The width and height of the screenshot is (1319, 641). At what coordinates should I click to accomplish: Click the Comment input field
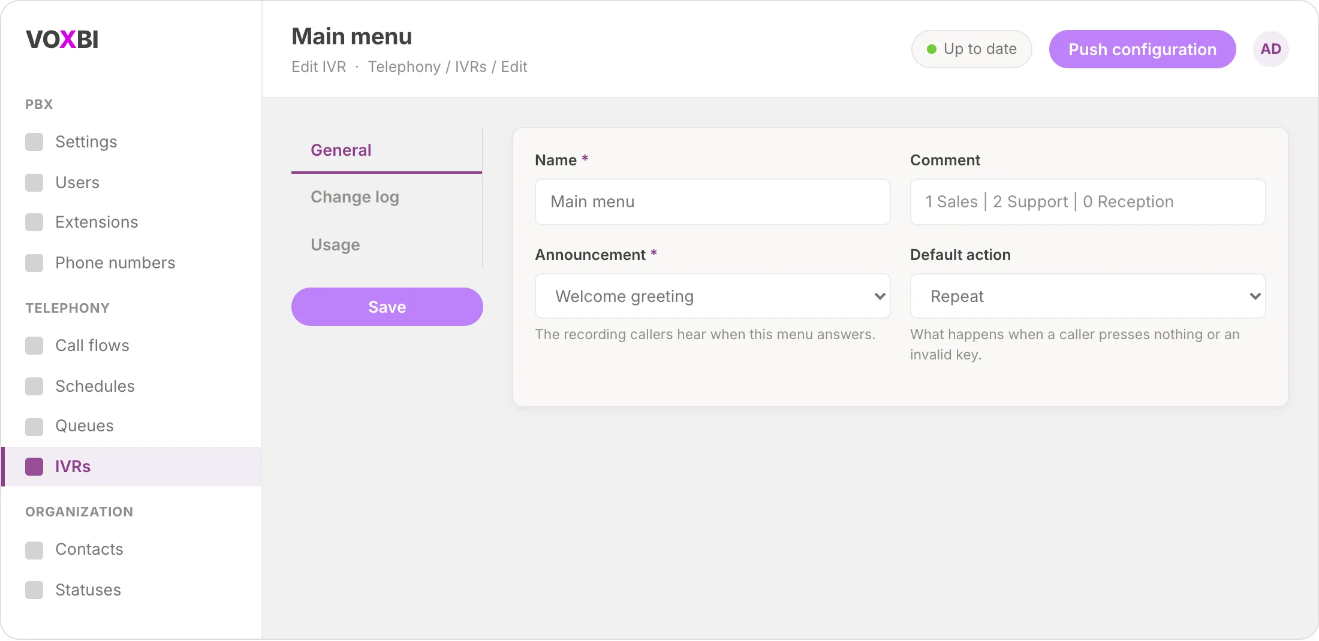(1088, 202)
